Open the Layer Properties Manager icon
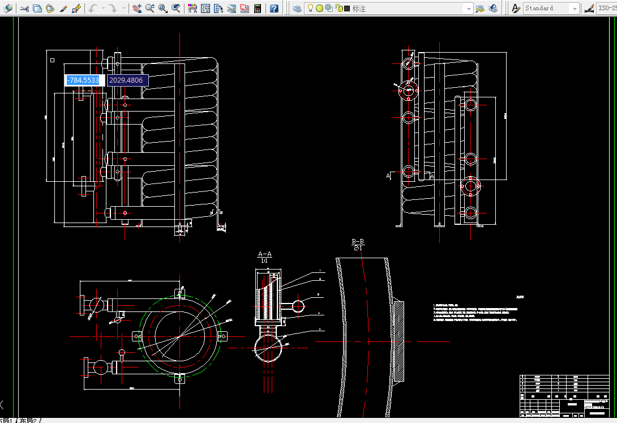617x423 pixels. pos(297,8)
